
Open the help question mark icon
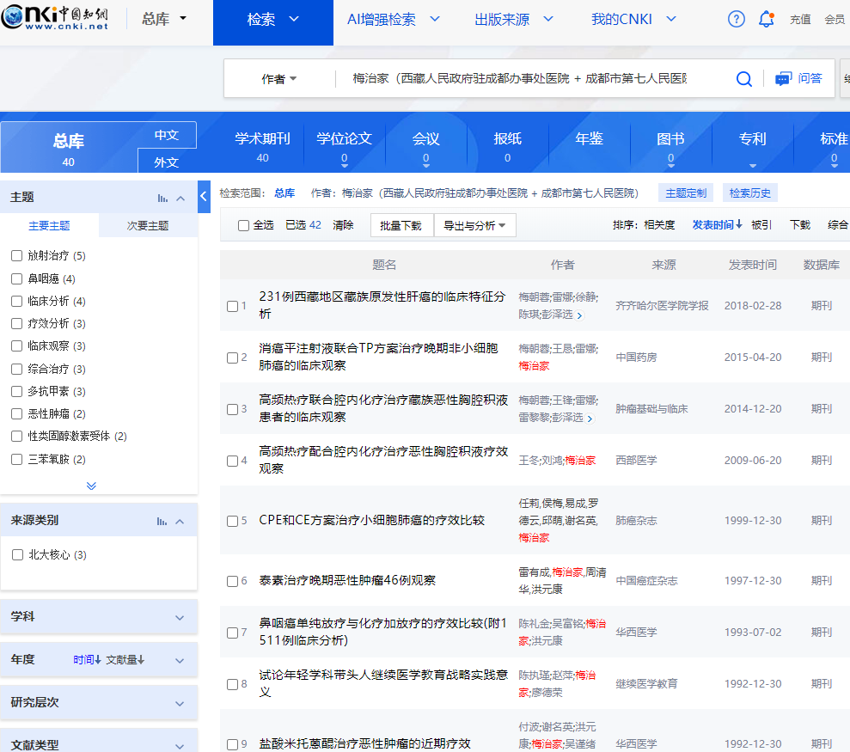tap(737, 19)
